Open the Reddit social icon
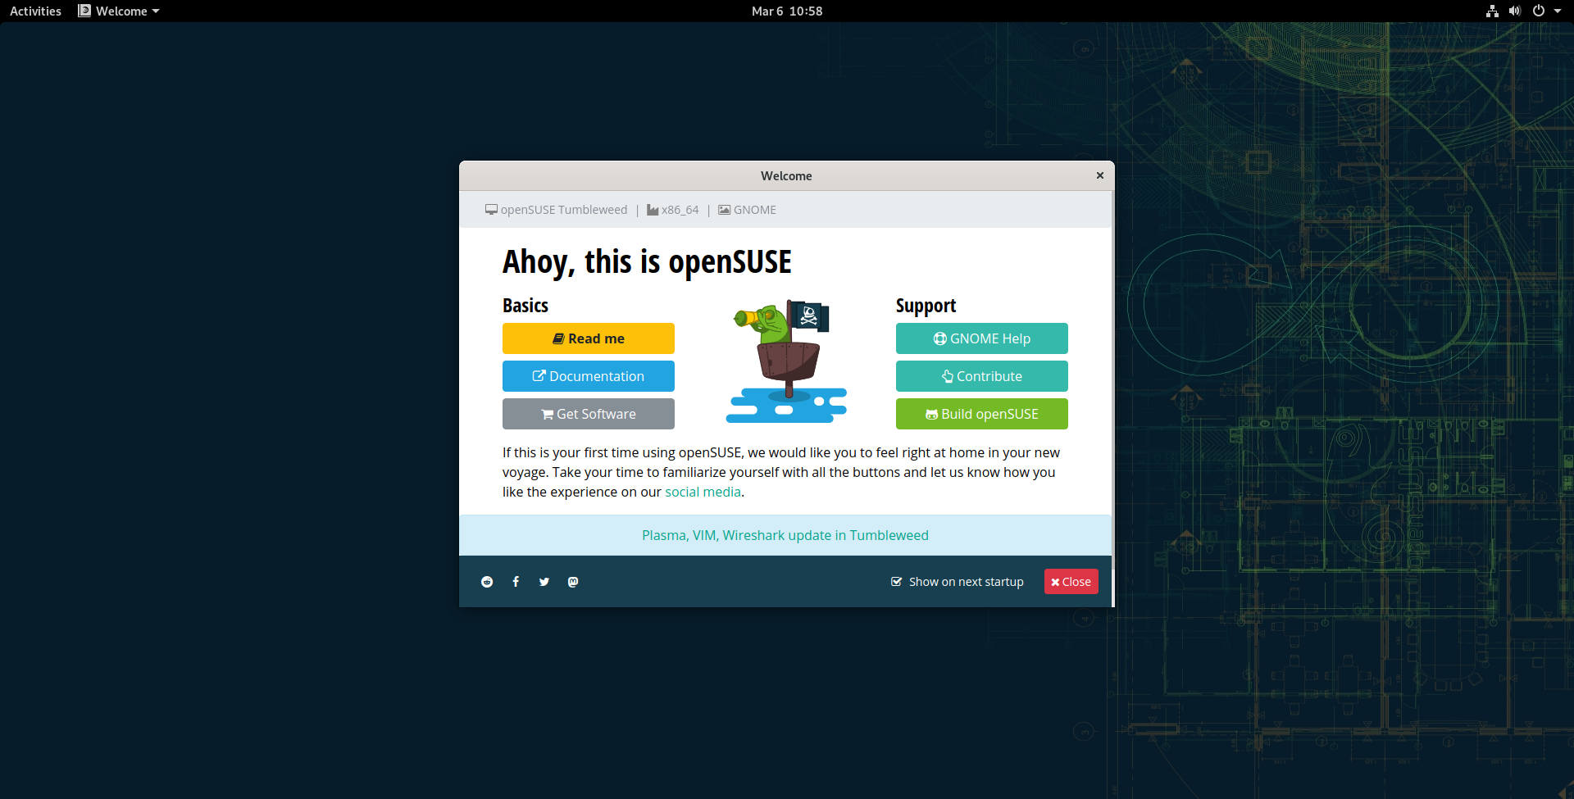Viewport: 1574px width, 799px height. click(x=487, y=582)
